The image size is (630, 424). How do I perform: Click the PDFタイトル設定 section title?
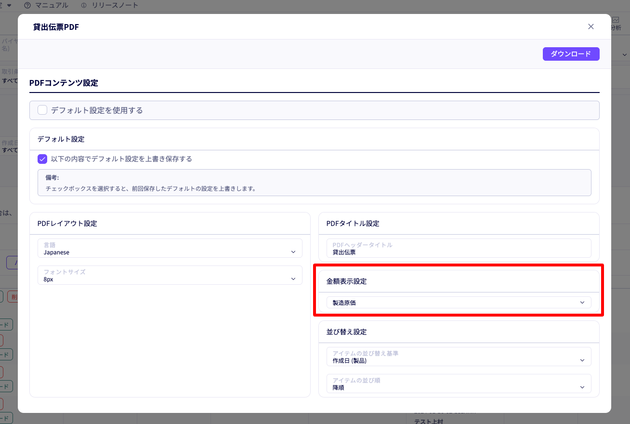353,224
